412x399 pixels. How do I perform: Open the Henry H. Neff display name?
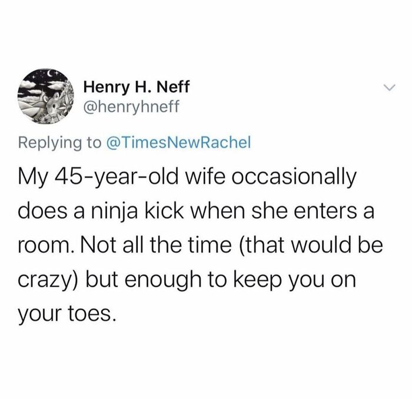(137, 87)
